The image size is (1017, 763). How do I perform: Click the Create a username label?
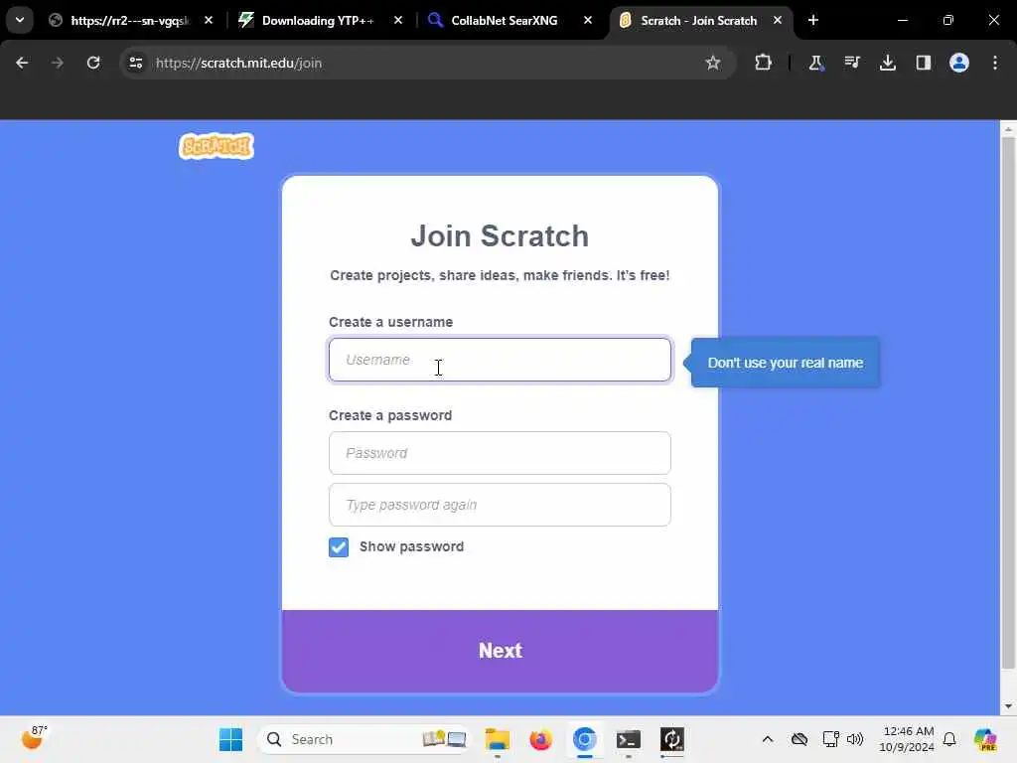[x=390, y=322]
